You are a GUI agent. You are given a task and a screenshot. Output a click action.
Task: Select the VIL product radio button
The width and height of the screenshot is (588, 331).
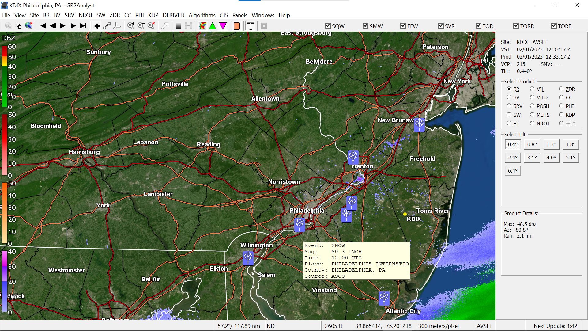pos(532,89)
